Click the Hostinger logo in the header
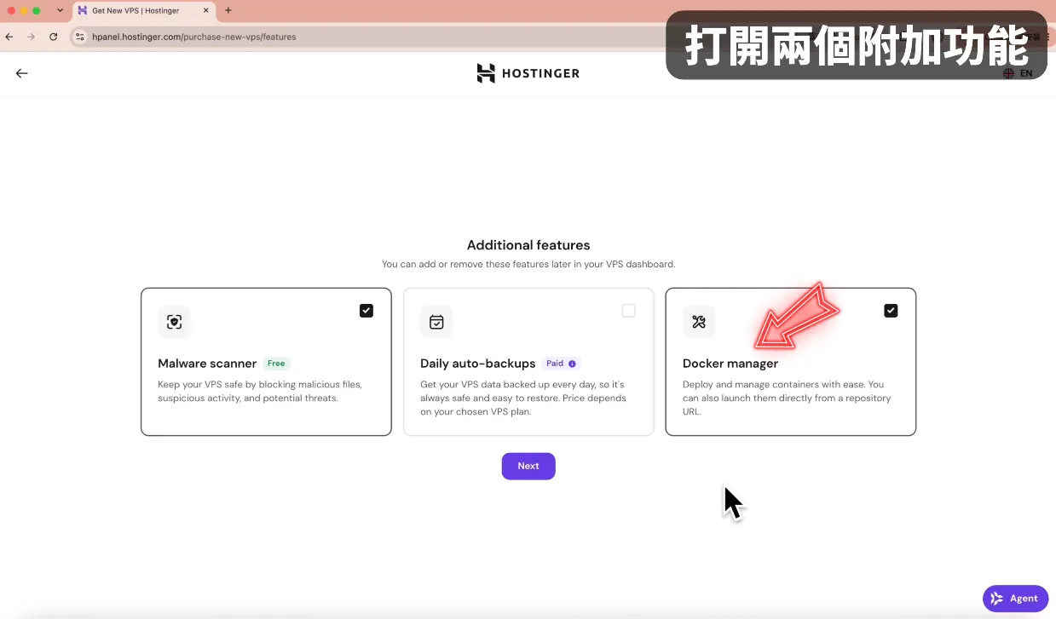The image size is (1056, 619). 528,73
